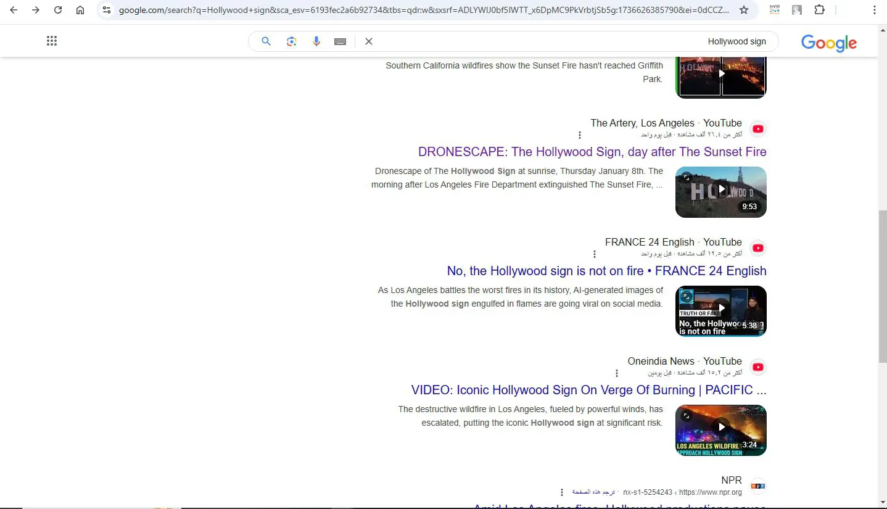View site information in the address bar
This screenshot has height=509, width=887.
pyautogui.click(x=107, y=10)
